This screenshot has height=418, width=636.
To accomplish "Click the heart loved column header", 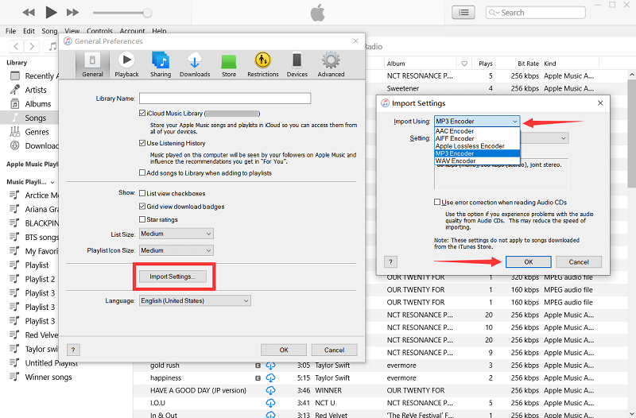I will coord(464,64).
